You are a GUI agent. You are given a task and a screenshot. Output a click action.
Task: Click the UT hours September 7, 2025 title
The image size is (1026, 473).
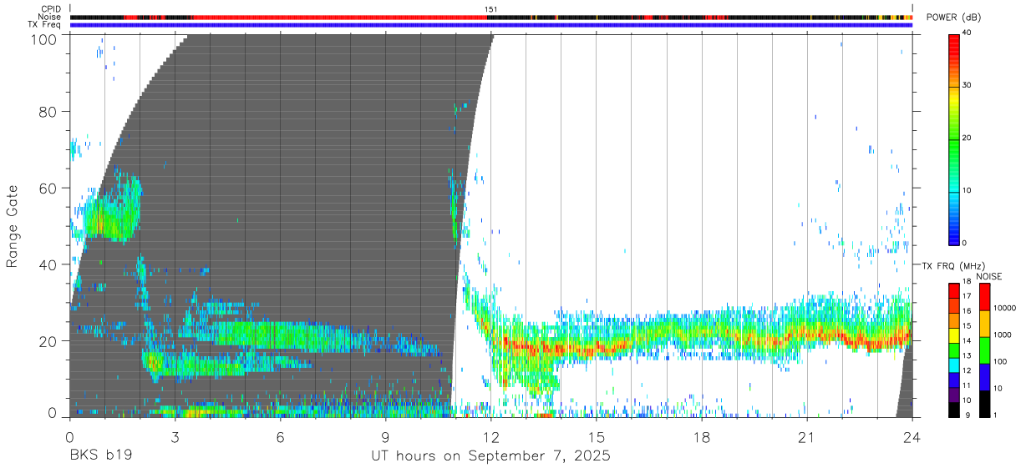tap(491, 456)
